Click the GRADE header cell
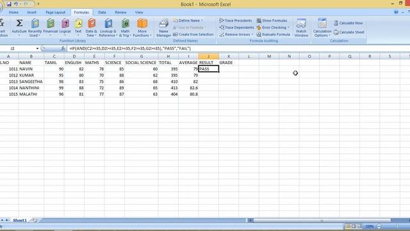 click(229, 63)
